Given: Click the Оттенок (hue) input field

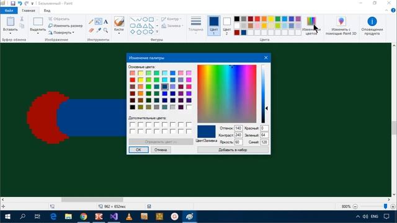Looking at the screenshot, I should 238,128.
